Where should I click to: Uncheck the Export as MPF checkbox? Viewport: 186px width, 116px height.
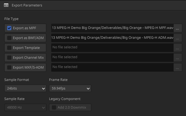point(9,28)
